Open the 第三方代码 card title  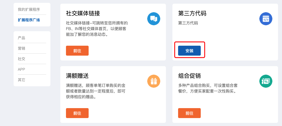point(192,13)
